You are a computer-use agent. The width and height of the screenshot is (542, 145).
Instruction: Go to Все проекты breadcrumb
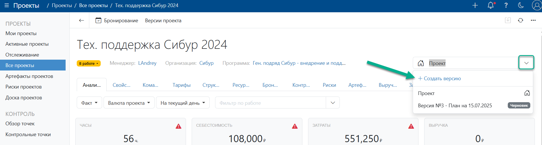(93, 5)
